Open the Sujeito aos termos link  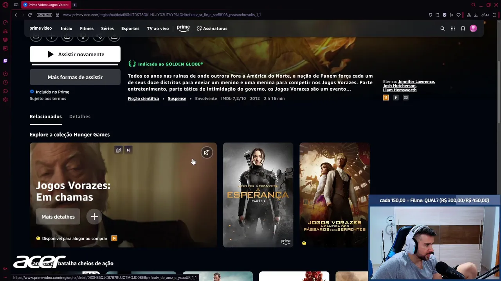pos(48,98)
